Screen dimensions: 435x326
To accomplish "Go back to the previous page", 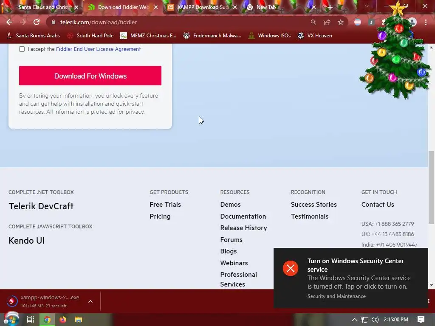I will [9, 22].
